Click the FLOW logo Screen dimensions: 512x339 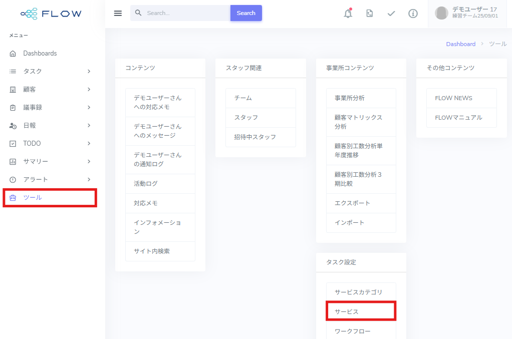51,14
